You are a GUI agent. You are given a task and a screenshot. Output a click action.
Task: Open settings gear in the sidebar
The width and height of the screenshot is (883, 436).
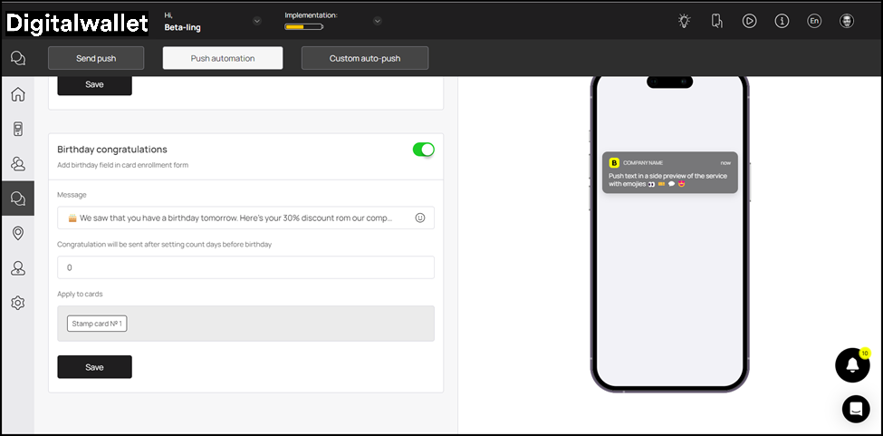[17, 303]
